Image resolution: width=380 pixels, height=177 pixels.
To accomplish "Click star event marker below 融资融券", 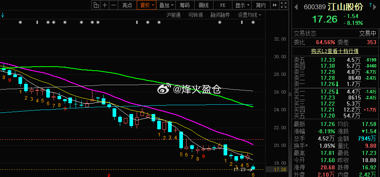I will click(220, 22).
